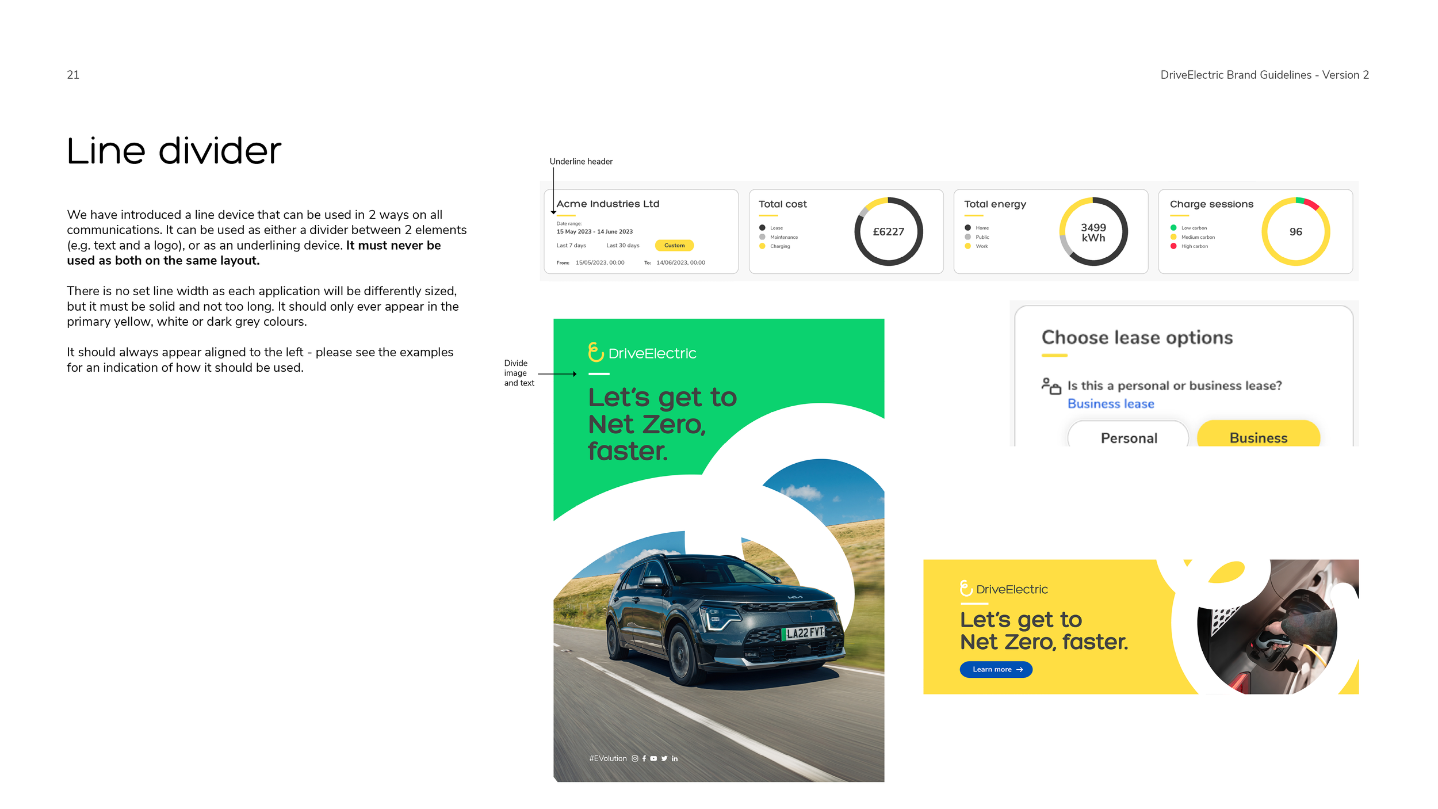Click the yellow dot next to Work
1438x809 pixels.
pos(967,246)
